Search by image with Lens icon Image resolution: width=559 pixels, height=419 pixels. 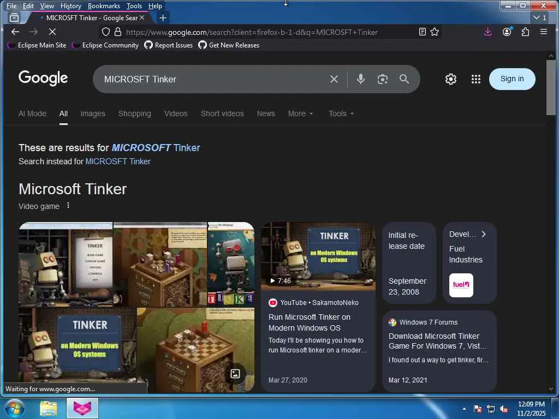383,79
